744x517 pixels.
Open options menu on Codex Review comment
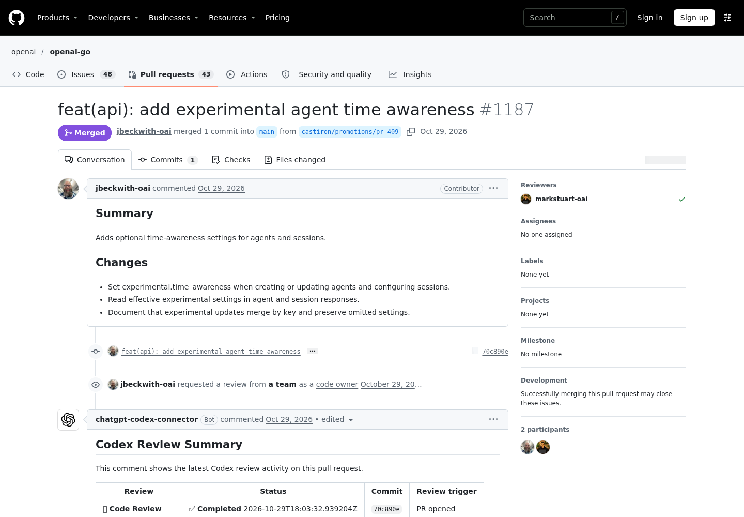(x=493, y=419)
